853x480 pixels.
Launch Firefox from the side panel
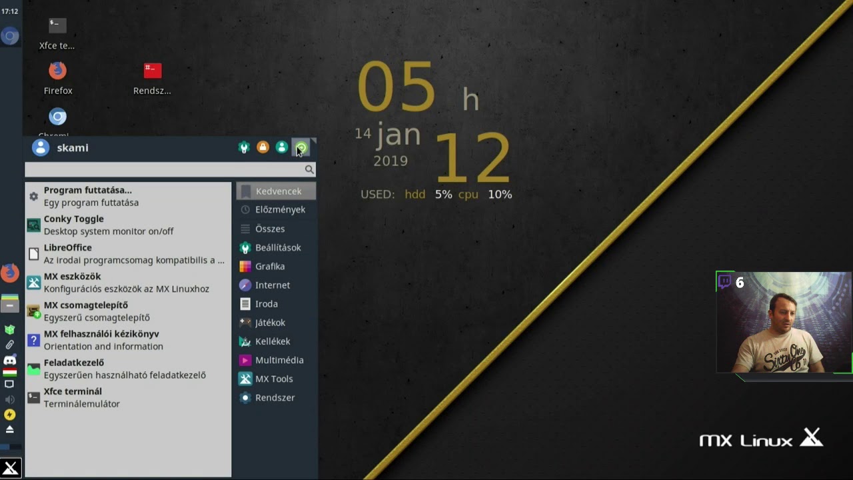coord(10,272)
